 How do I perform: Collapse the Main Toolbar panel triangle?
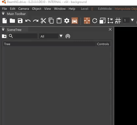3,14
